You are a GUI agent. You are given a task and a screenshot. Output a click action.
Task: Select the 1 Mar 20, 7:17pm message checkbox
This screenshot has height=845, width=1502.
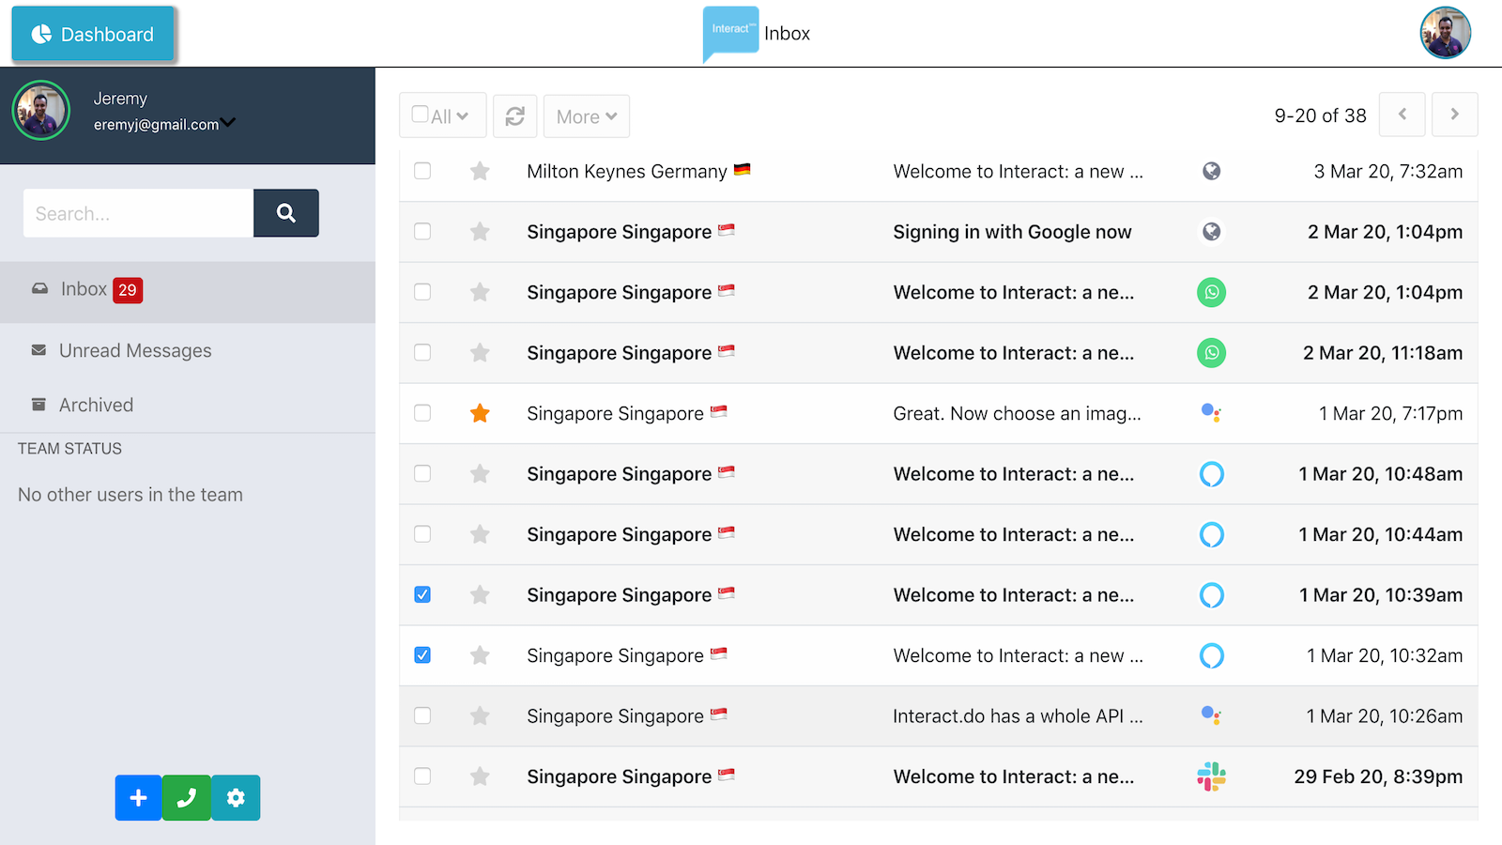[422, 413]
